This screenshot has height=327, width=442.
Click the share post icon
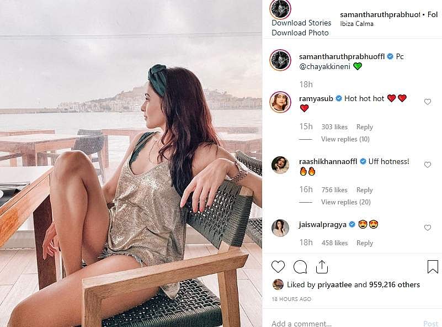click(322, 267)
